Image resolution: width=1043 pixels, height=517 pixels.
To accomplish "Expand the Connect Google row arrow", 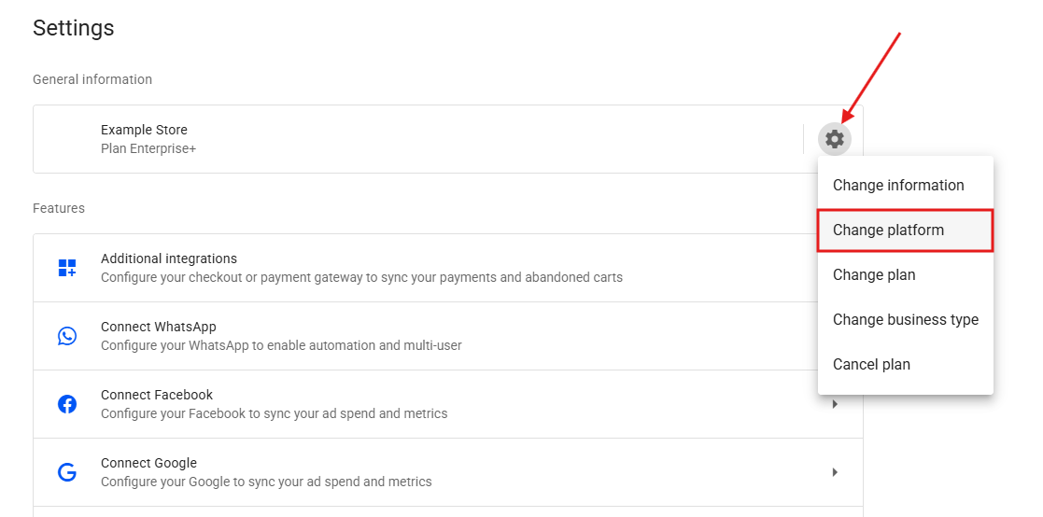I will pos(834,472).
